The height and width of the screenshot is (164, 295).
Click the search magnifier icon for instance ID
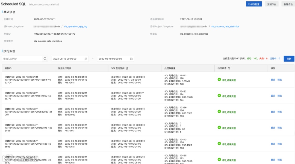[x=45, y=59]
